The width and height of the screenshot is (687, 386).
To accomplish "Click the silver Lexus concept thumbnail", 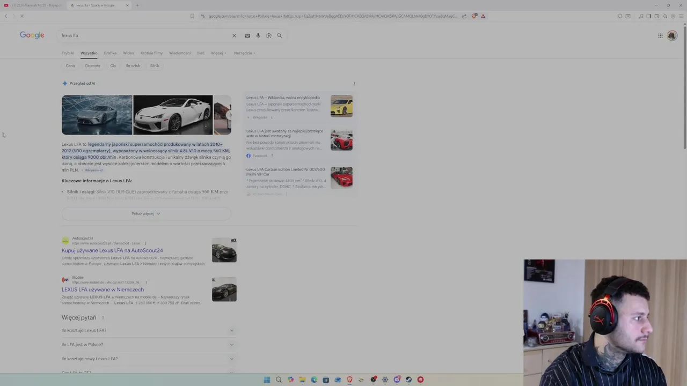I will tap(97, 115).
